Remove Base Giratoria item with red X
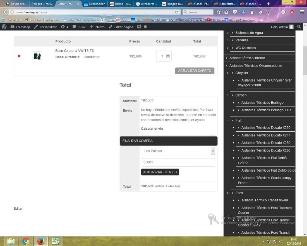307x246 pixels. click(19, 56)
